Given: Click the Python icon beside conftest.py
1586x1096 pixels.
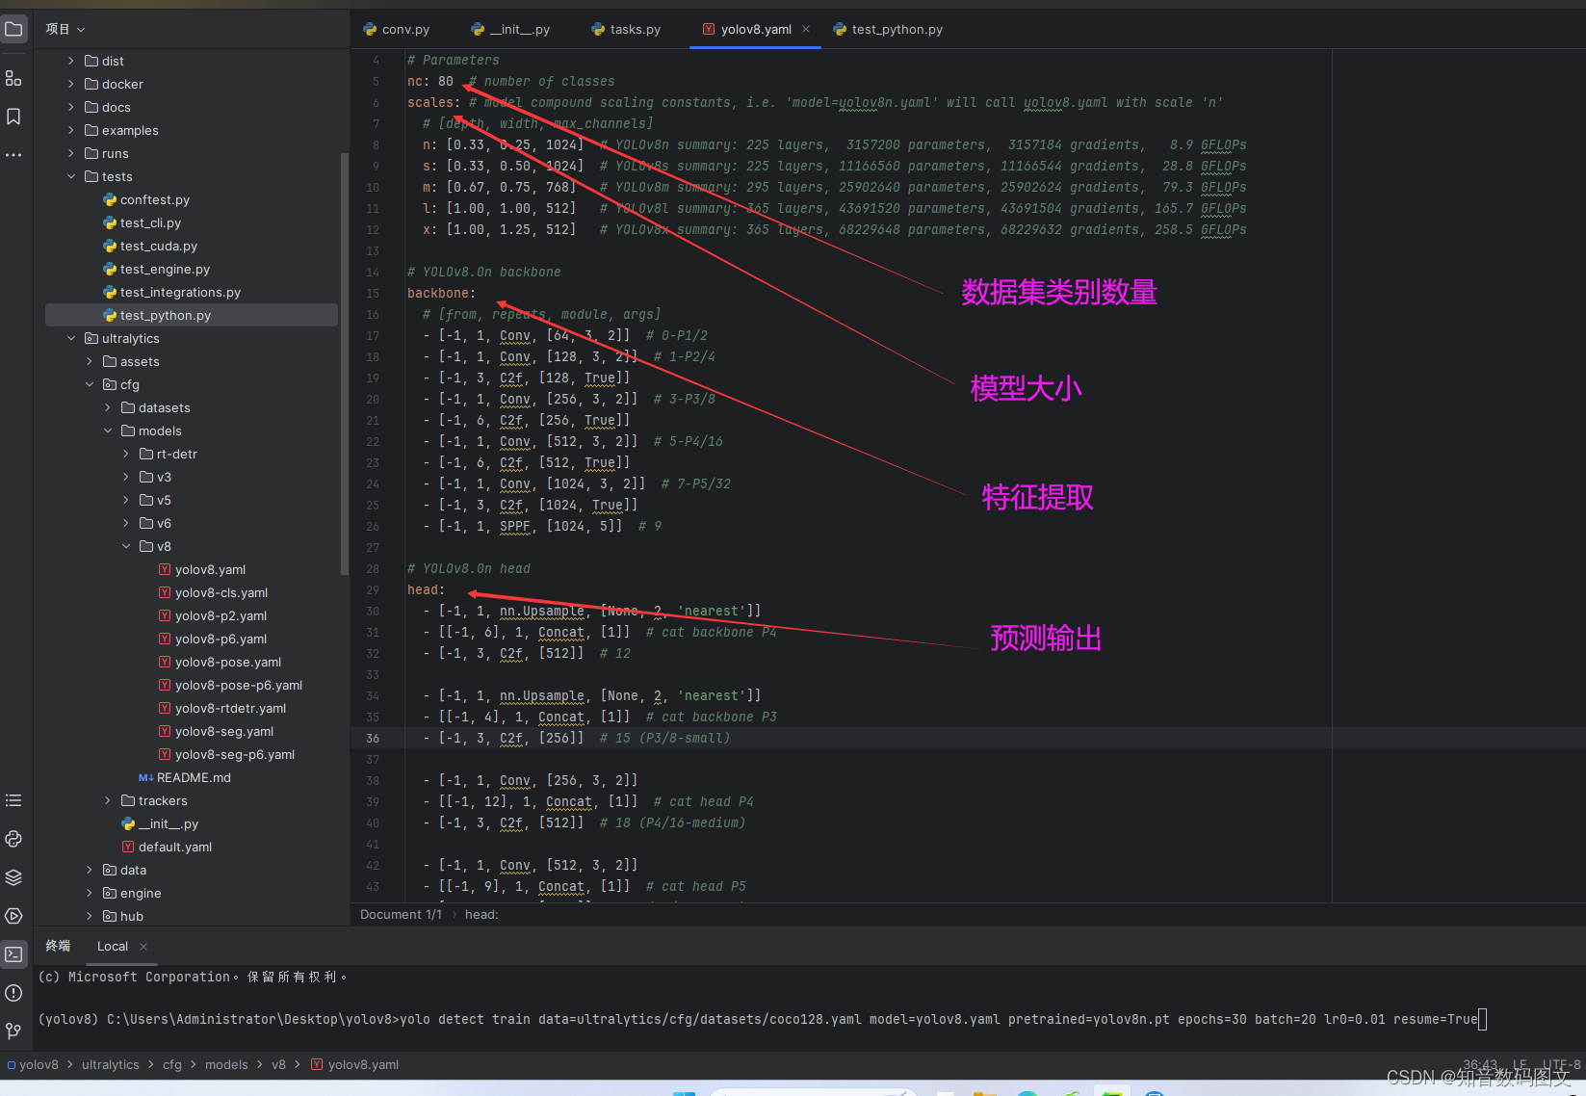Looking at the screenshot, I should pyautogui.click(x=110, y=200).
